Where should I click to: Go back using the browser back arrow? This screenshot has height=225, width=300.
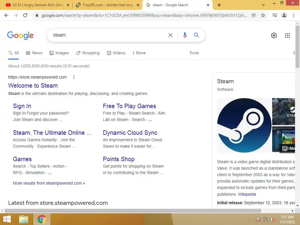[x=6, y=15]
